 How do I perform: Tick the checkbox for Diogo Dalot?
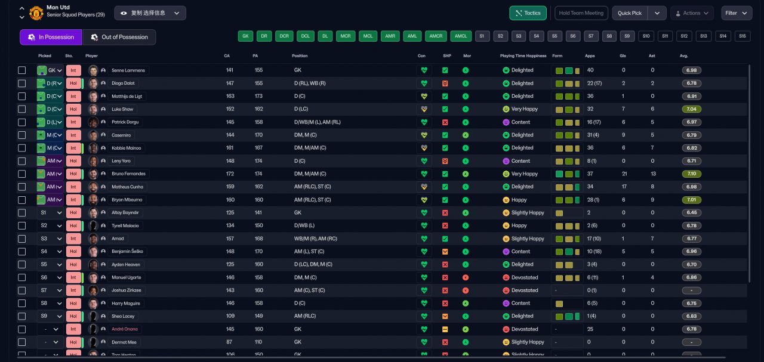pos(22,83)
